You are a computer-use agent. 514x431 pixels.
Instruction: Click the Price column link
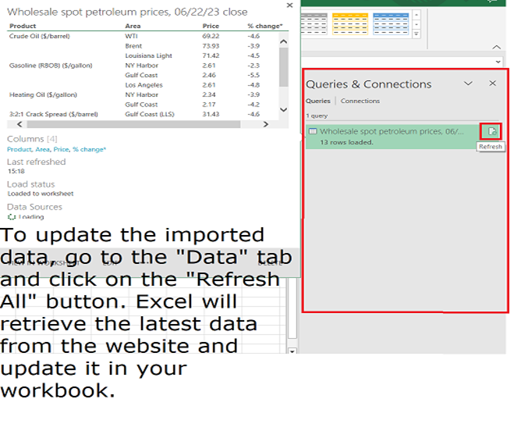(62, 149)
